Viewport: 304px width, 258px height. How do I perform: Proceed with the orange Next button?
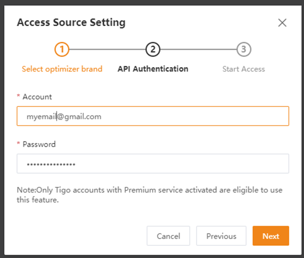coord(271,236)
